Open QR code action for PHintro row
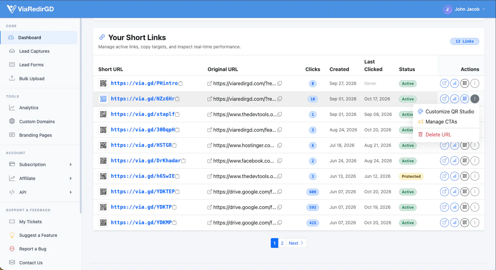The height and width of the screenshot is (270, 496). coord(465,83)
